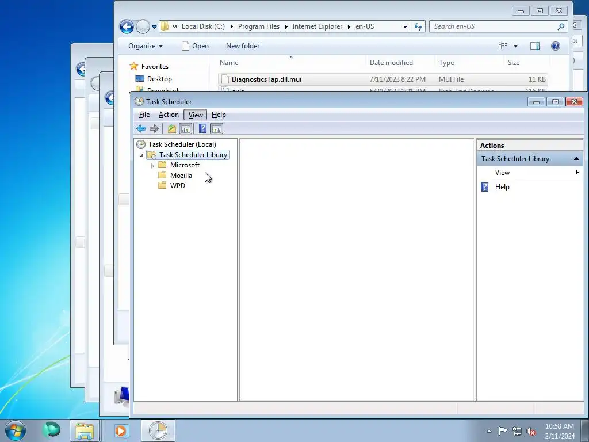Toggle the Explorer preview pane icon

pyautogui.click(x=535, y=46)
